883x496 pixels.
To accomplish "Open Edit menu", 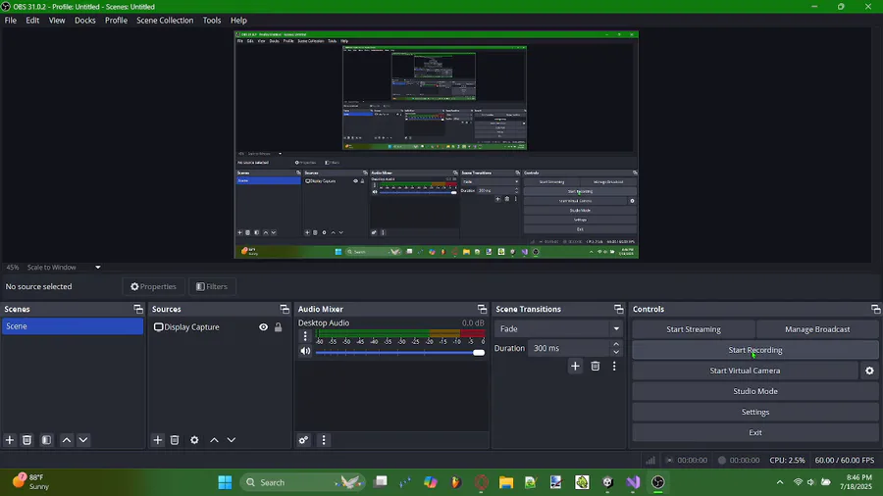I will tap(32, 21).
